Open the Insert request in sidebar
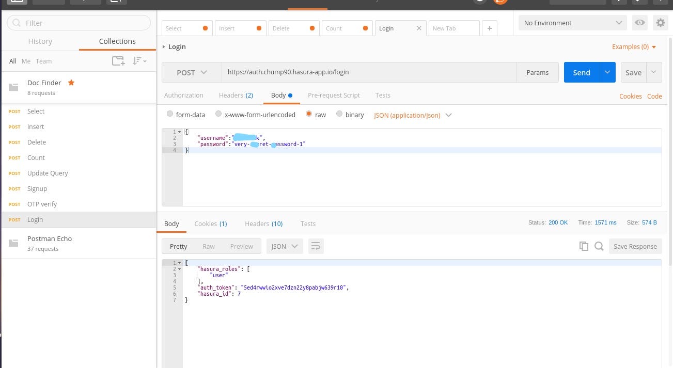 [x=78, y=126]
